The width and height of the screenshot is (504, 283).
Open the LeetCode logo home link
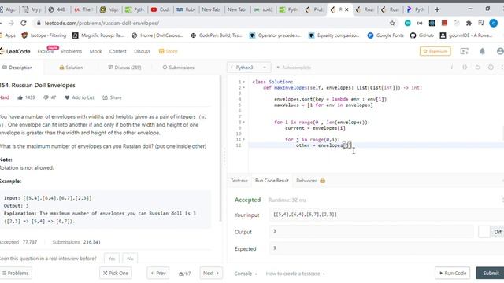click(x=15, y=51)
